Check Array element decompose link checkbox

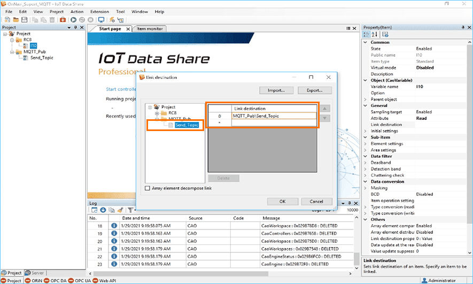[x=148, y=188]
